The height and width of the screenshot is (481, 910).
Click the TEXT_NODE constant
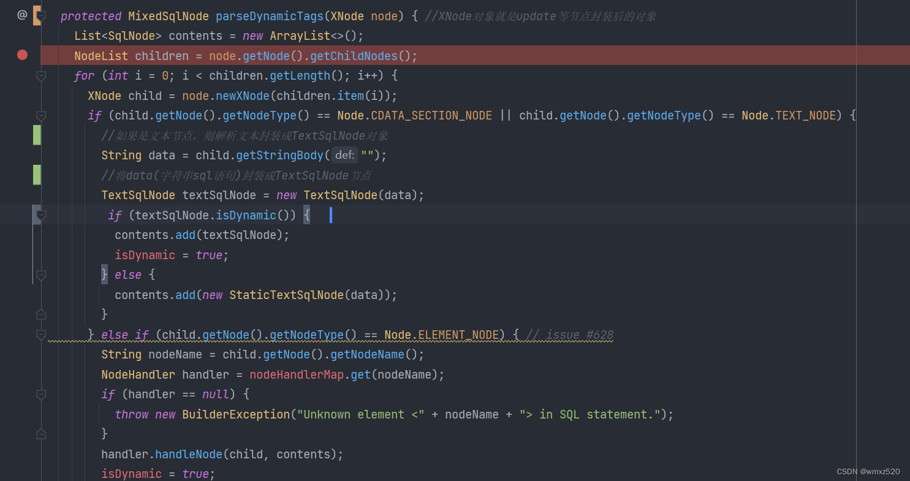click(806, 115)
